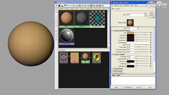Click the map button for Bump Mapping

[150, 42]
